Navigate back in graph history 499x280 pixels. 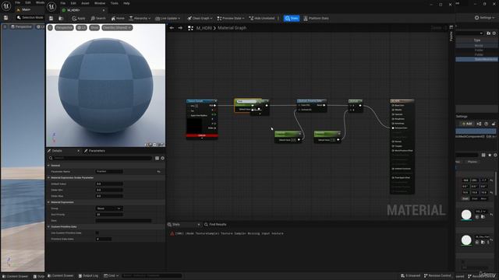click(172, 28)
